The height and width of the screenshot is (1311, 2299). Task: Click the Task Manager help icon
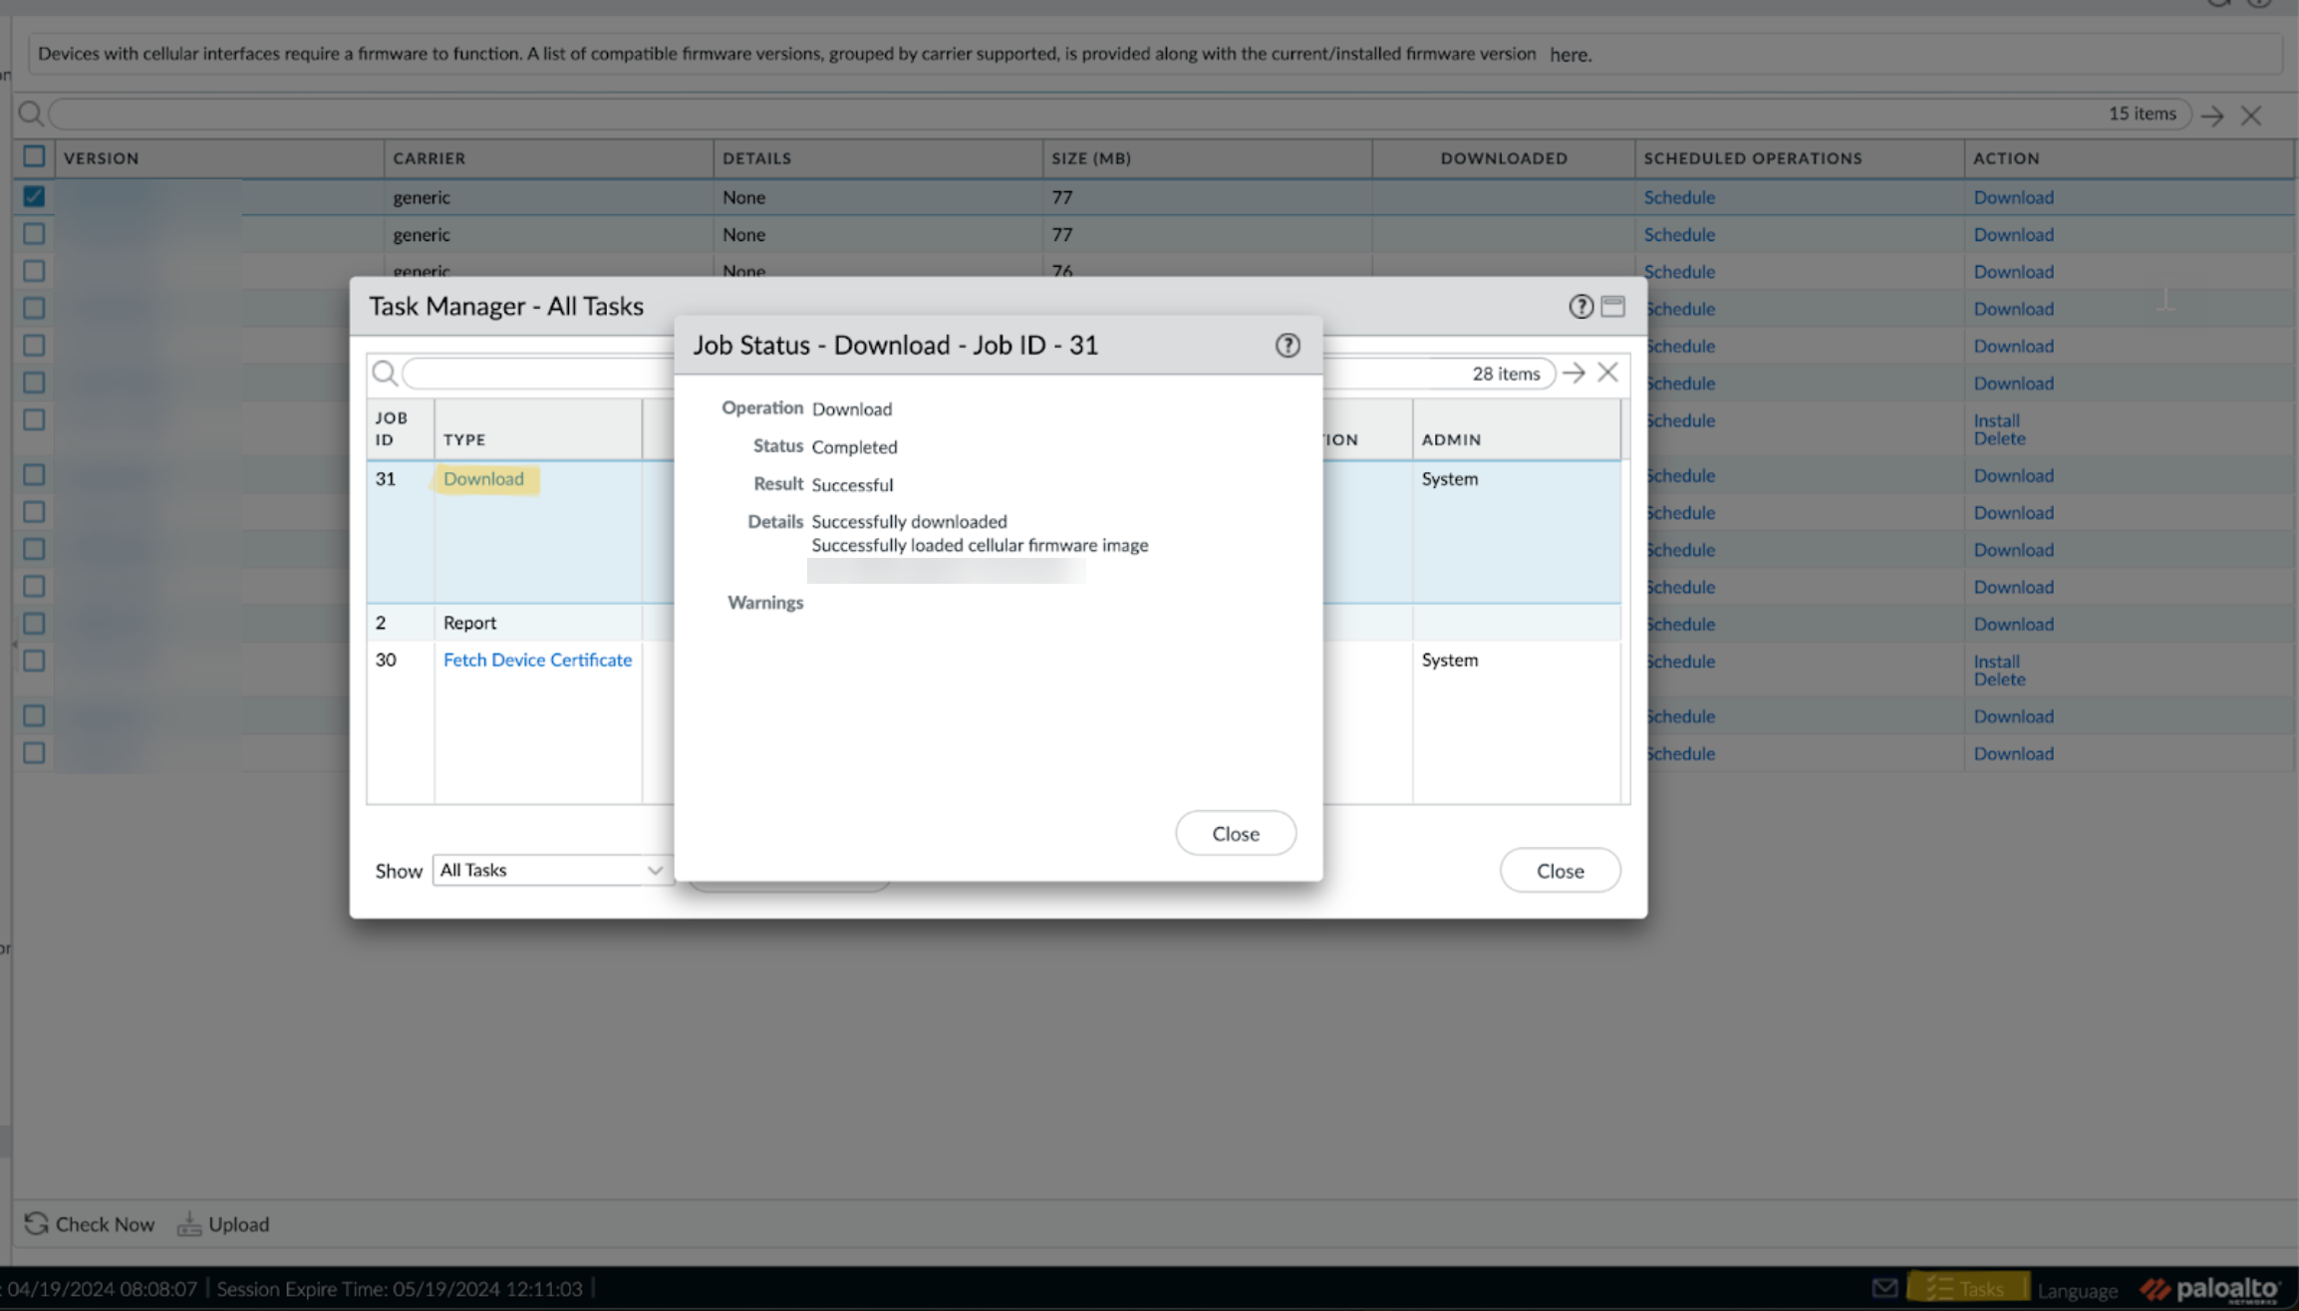1581,307
